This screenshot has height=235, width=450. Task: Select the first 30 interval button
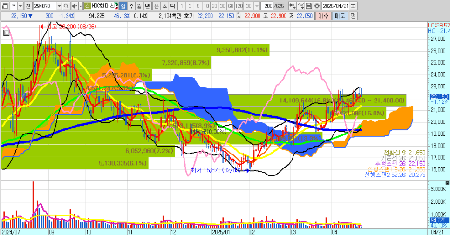point(222,6)
